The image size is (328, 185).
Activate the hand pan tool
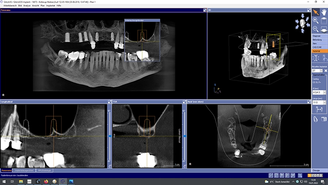[323, 12]
